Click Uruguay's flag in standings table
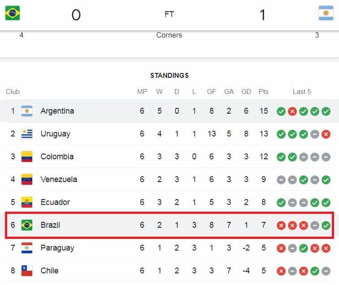This screenshot has width=339, height=285. [27, 134]
